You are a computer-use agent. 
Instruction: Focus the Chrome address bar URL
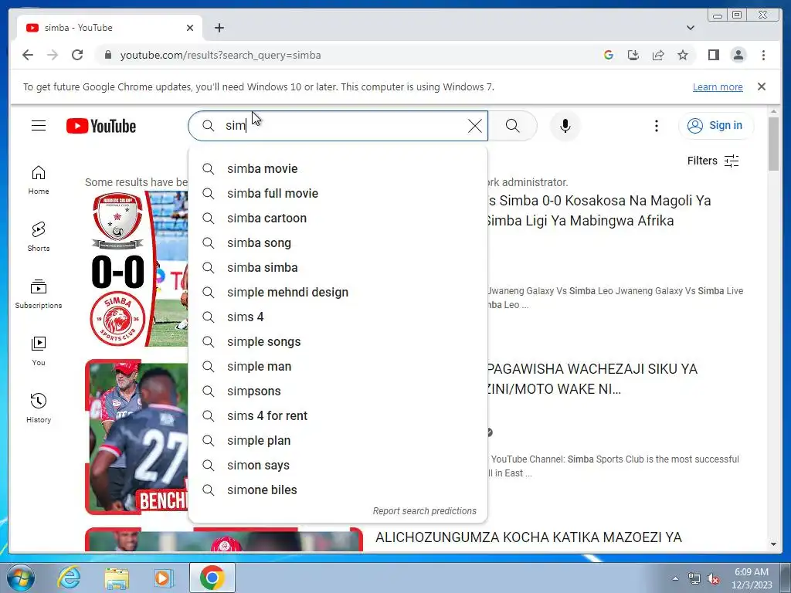pyautogui.click(x=220, y=55)
